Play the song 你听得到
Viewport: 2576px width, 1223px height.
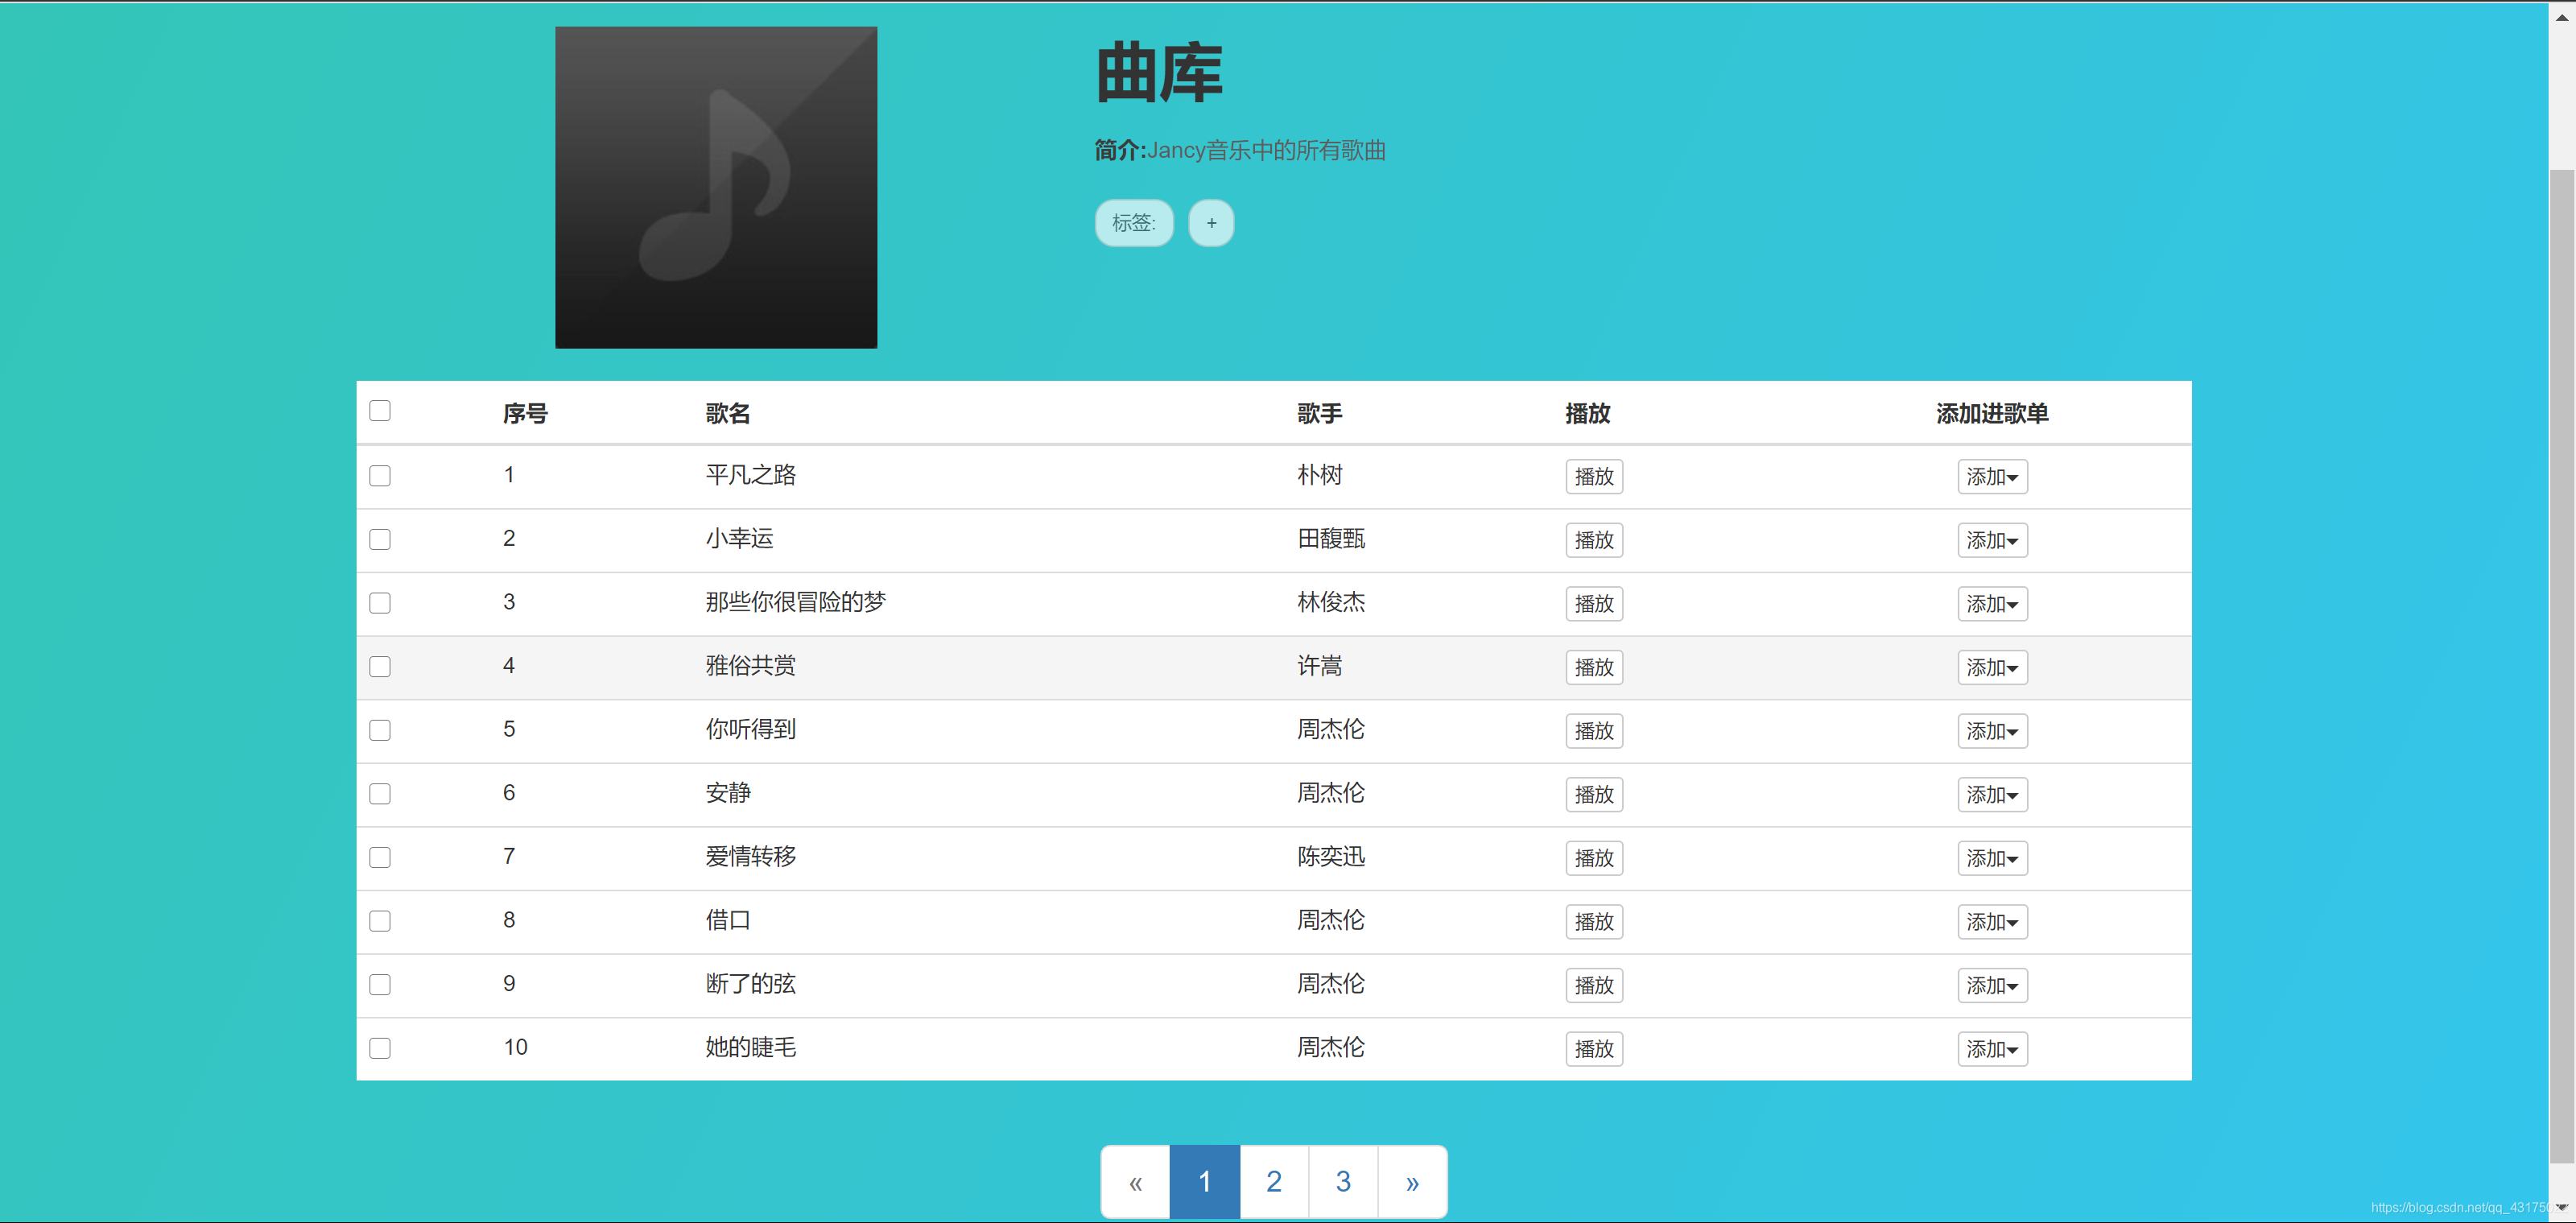[1594, 731]
